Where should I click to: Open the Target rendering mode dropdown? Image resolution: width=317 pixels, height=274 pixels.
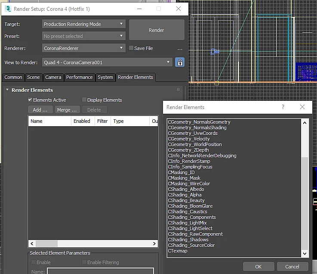pyautogui.click(x=84, y=24)
